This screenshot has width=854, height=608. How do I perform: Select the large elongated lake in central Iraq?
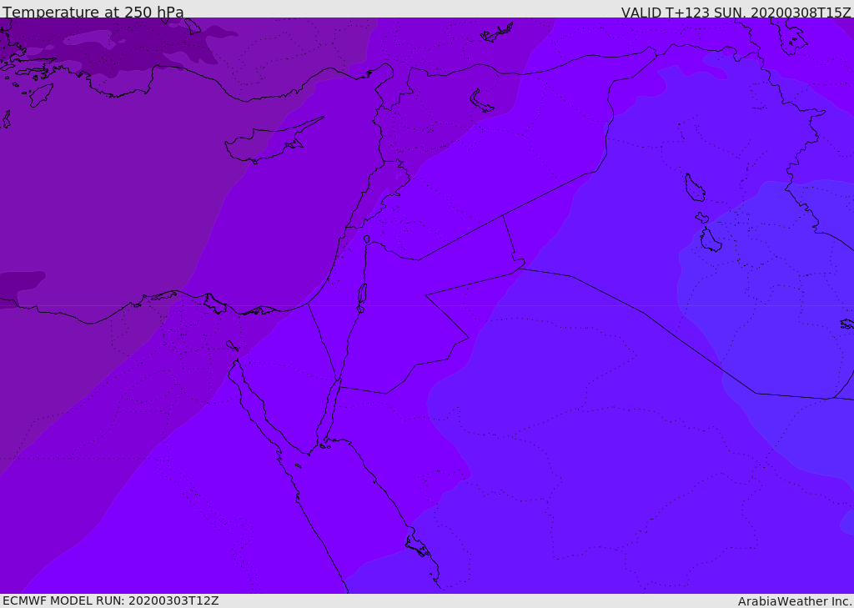coord(694,188)
